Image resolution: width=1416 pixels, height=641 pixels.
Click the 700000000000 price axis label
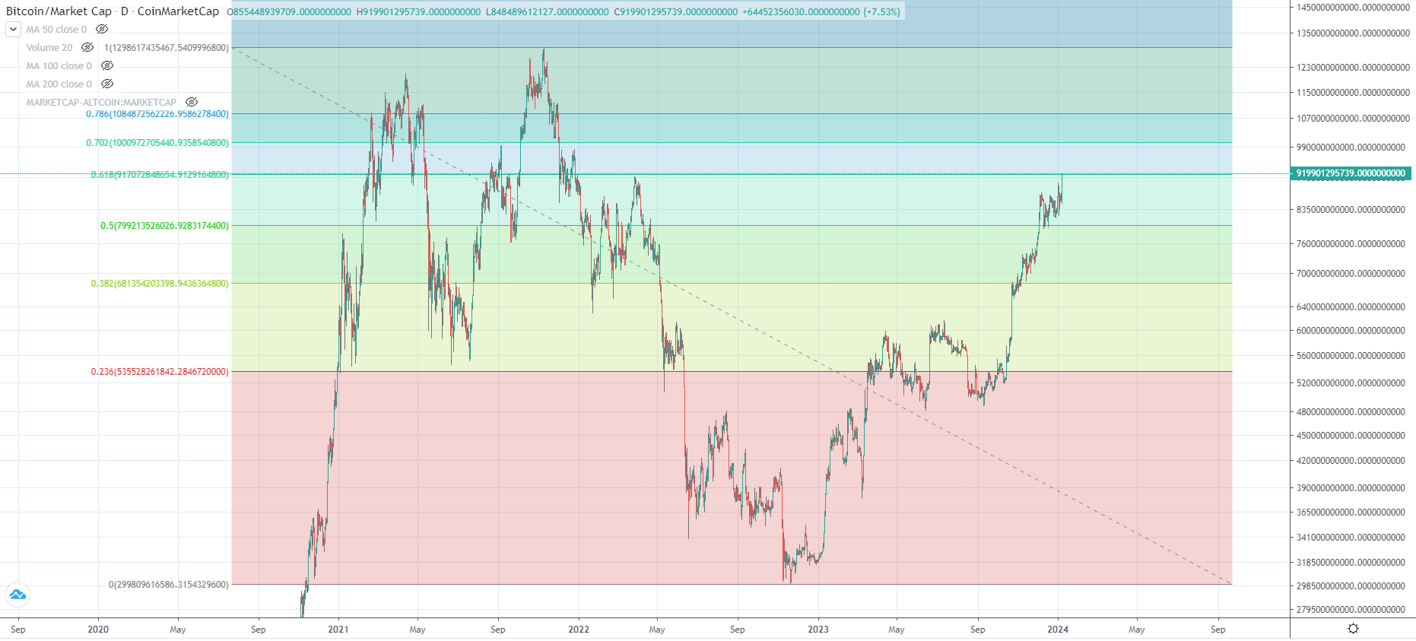[1351, 273]
